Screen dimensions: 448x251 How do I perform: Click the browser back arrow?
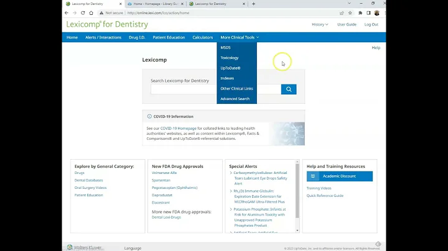[67, 13]
